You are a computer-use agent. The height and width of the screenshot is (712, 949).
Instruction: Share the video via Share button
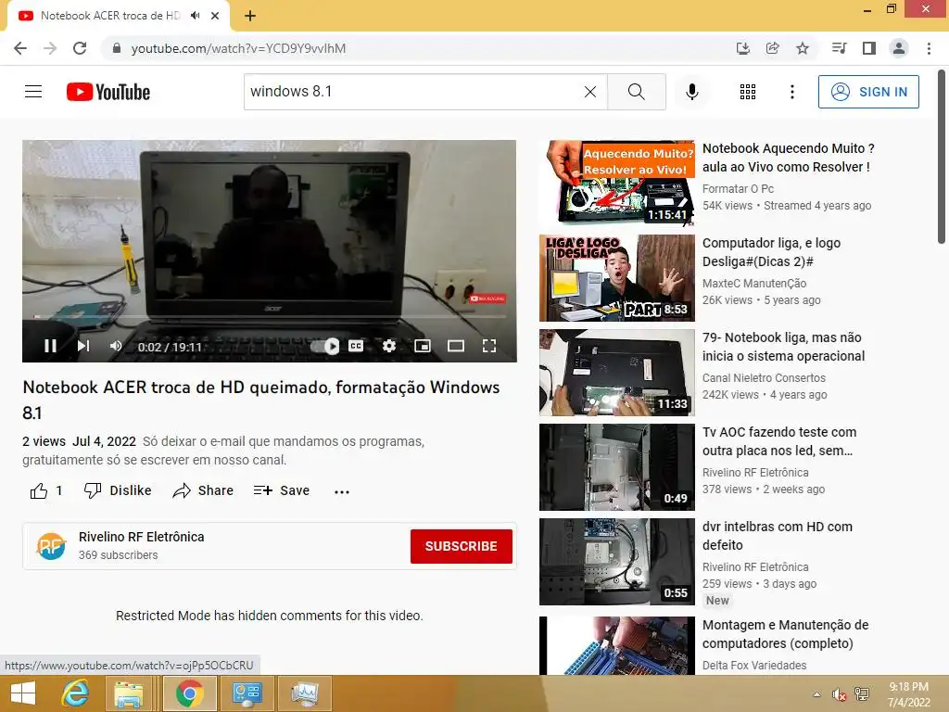click(203, 490)
